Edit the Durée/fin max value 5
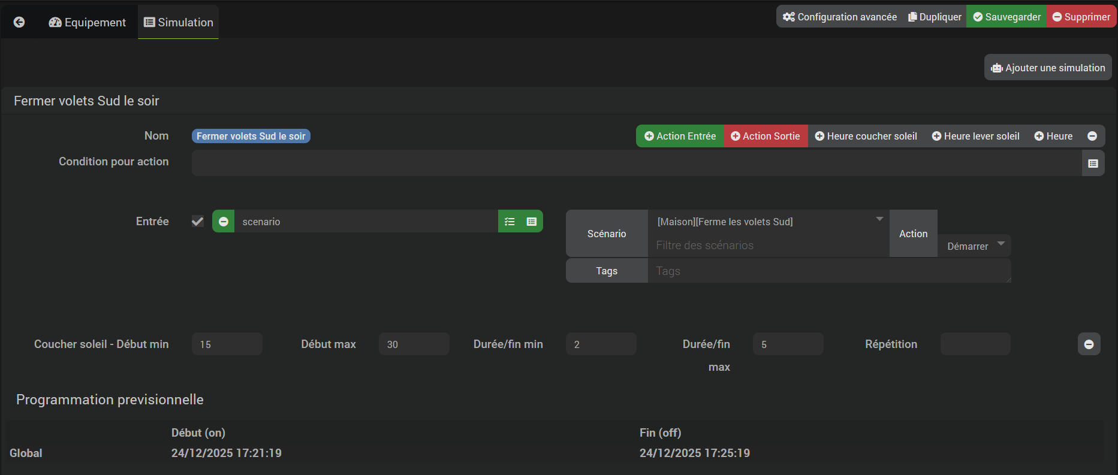This screenshot has height=475, width=1118. [788, 344]
